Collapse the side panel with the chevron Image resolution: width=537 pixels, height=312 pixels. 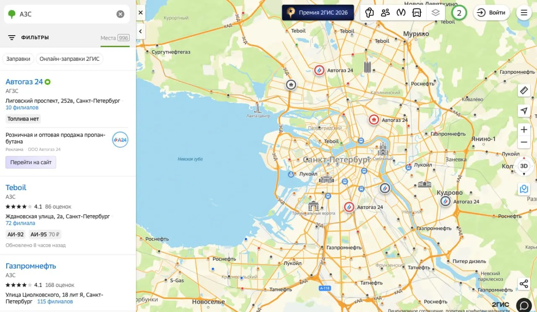[x=141, y=31]
